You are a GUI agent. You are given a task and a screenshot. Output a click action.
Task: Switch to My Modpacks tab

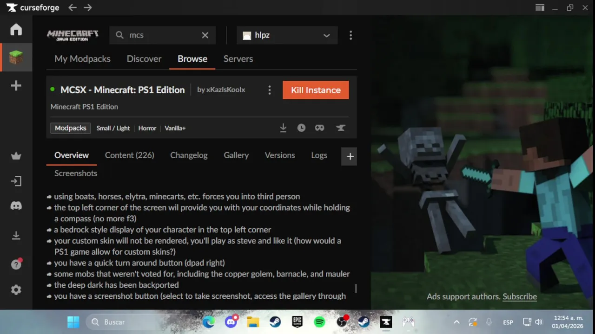(82, 59)
